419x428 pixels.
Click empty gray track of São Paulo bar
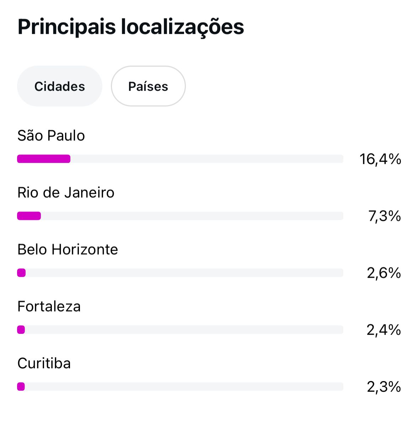pyautogui.click(x=206, y=159)
